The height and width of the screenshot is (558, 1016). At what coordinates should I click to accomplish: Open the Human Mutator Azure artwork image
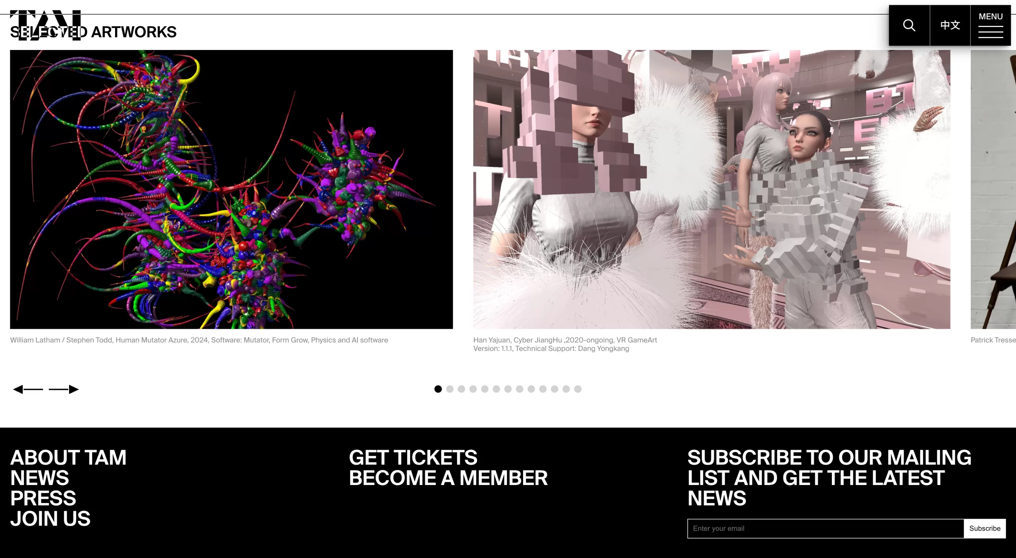pyautogui.click(x=231, y=189)
